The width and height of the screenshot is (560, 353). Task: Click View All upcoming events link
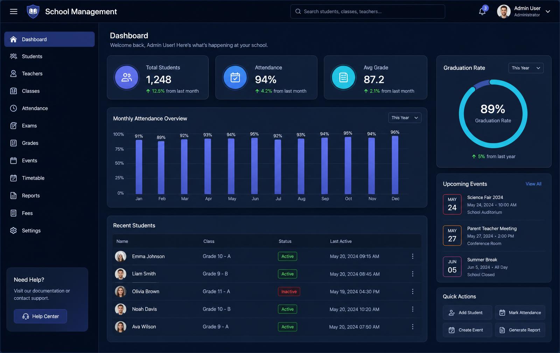[533, 184]
